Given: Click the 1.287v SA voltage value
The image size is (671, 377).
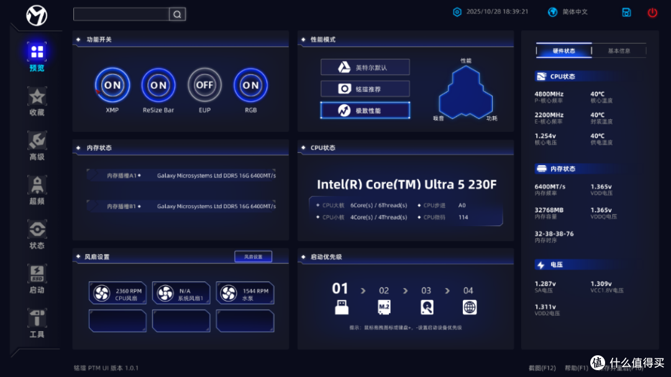Looking at the screenshot, I should click(545, 284).
